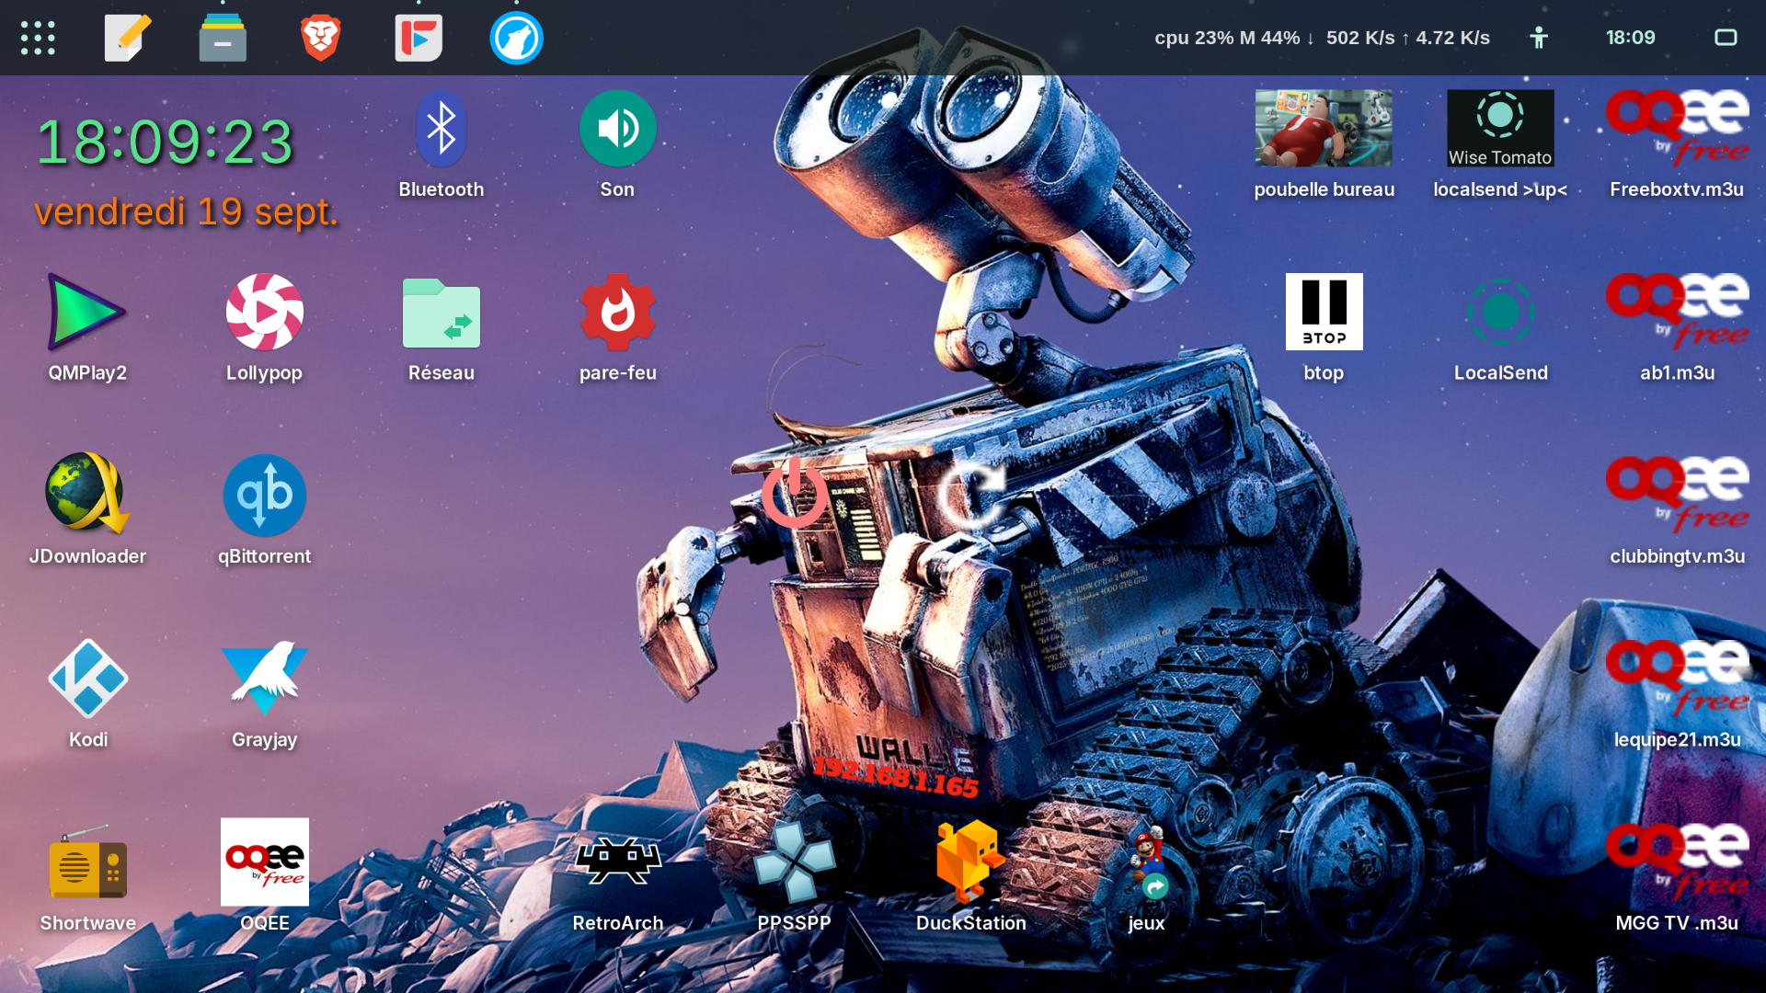Image resolution: width=1766 pixels, height=993 pixels.
Task: Open the panel clock showing 18:09
Action: tap(1630, 38)
